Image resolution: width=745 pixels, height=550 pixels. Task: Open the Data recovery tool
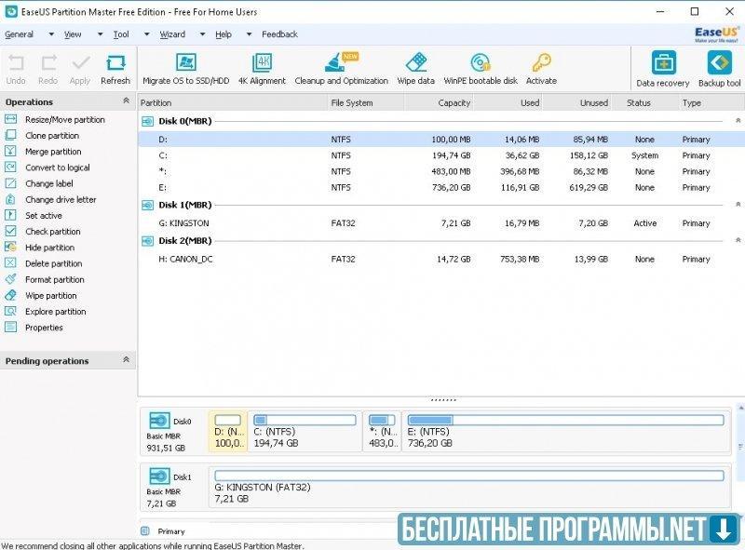(663, 70)
